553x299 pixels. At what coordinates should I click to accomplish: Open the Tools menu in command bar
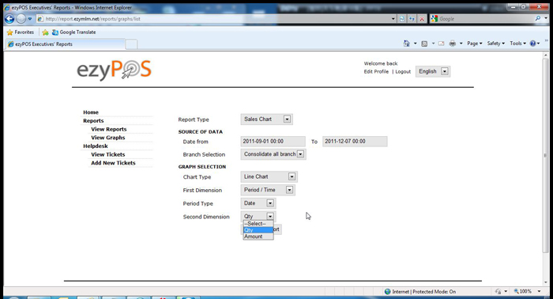point(517,44)
